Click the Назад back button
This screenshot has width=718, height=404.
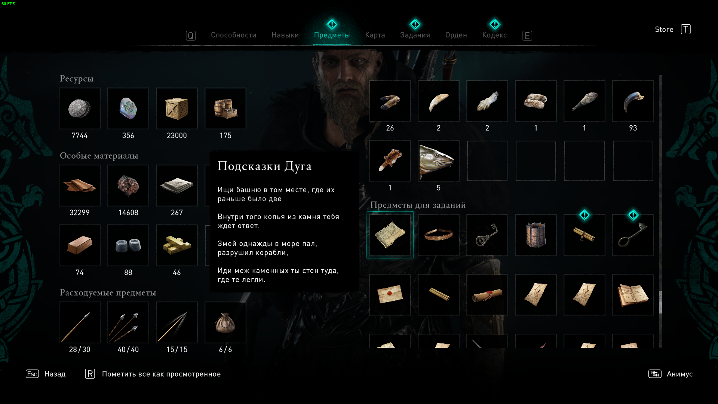coord(46,374)
